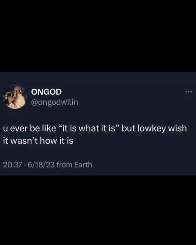
Task: Open ONGOD's profile picture
Action: point(15,97)
